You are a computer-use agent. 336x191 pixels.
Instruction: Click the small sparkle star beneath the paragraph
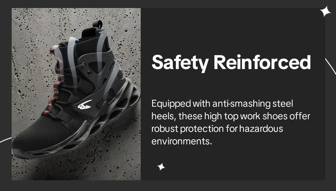(161, 167)
